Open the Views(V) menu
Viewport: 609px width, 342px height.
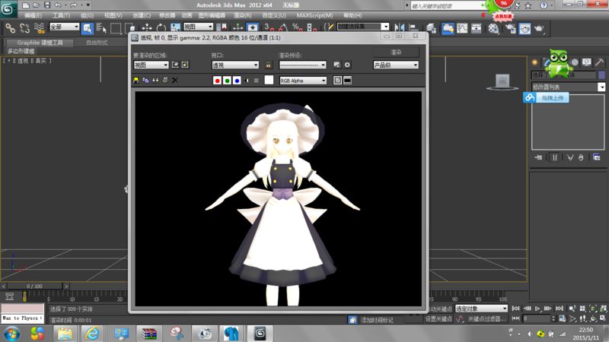tap(113, 15)
